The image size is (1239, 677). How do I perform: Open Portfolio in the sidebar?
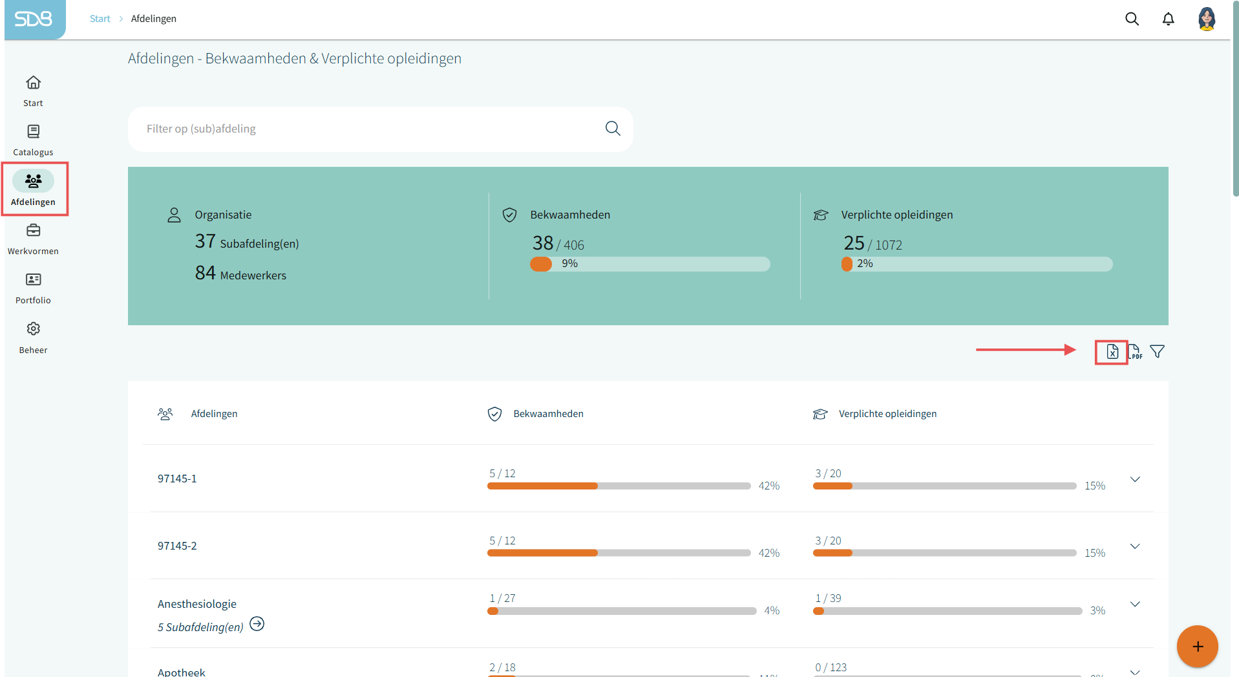click(x=33, y=288)
